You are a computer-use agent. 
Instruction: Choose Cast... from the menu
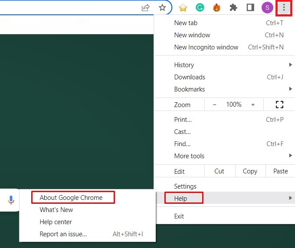[x=225, y=132]
